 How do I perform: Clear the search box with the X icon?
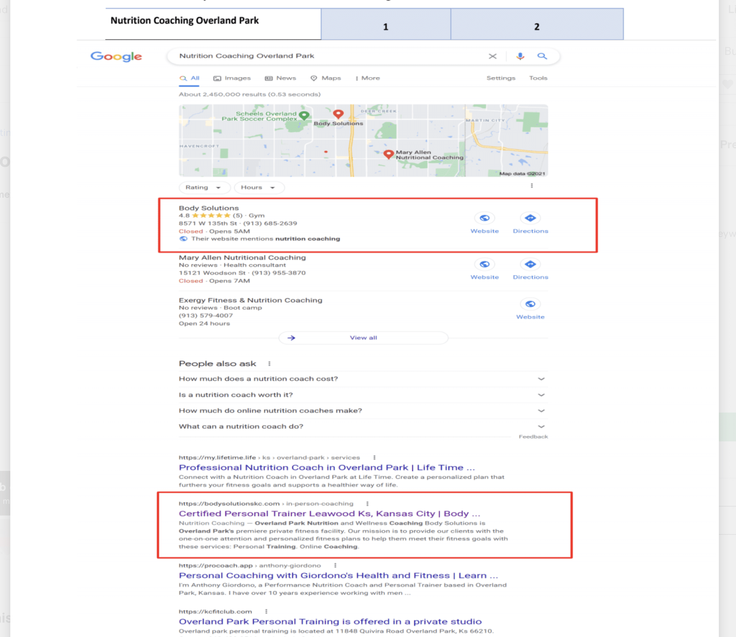[x=493, y=56]
